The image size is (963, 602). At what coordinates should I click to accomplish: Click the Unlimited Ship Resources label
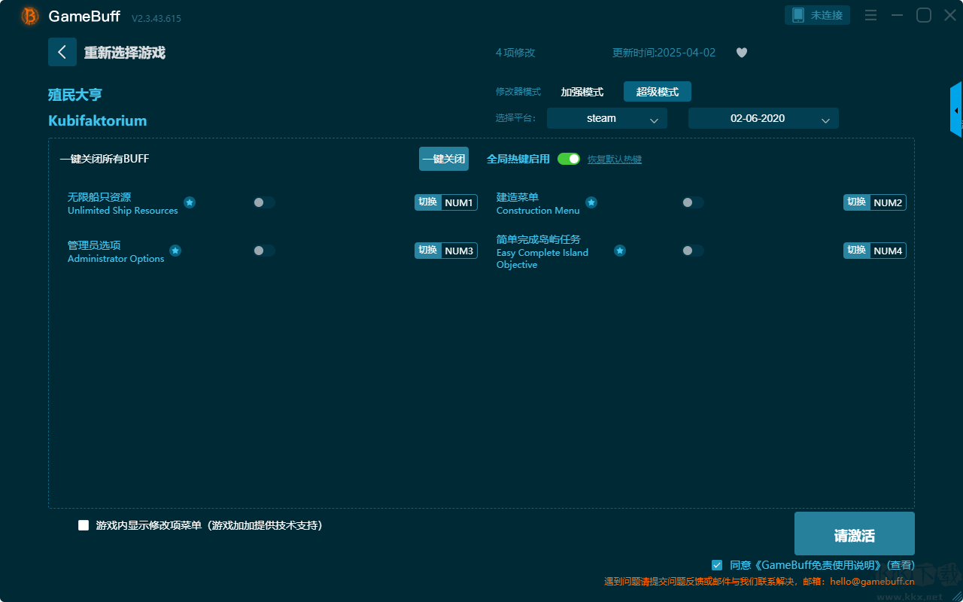123,211
